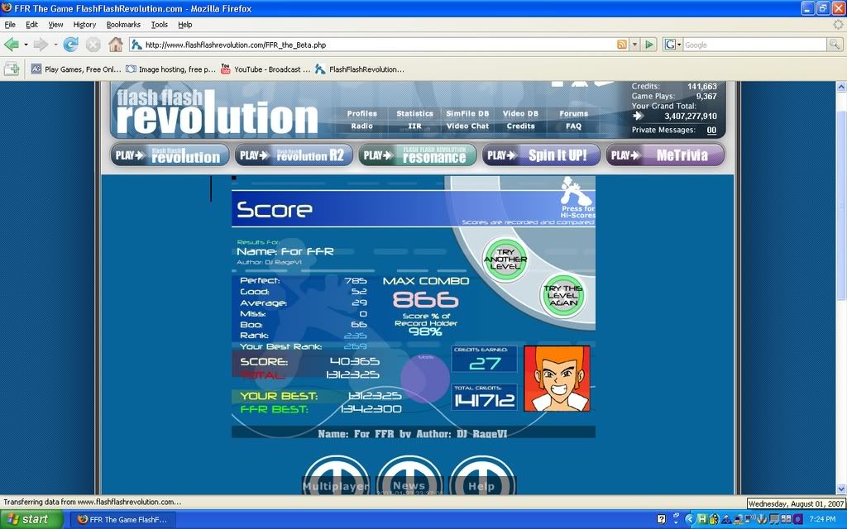Viewport: 847px width, 529px height.
Task: Open the address bar history dropdown
Action: (x=634, y=45)
